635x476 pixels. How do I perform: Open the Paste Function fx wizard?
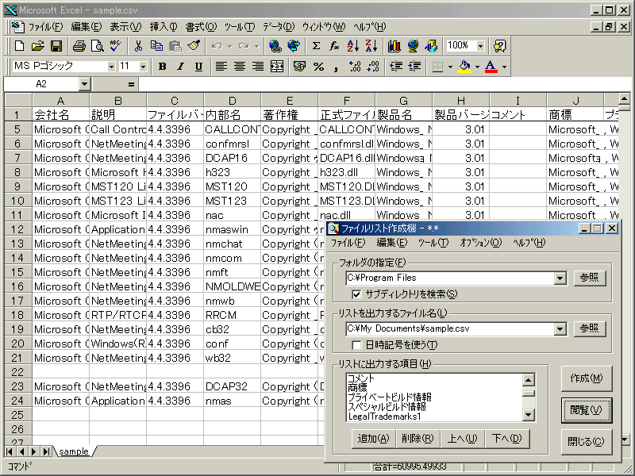click(334, 46)
